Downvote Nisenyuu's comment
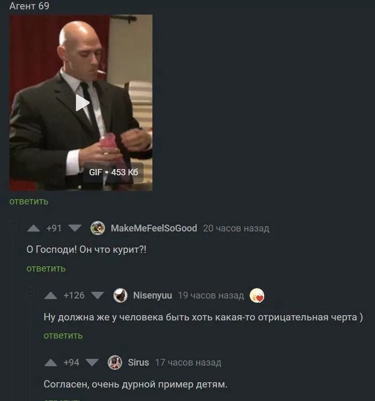Image resolution: width=375 pixels, height=401 pixels. (97, 296)
